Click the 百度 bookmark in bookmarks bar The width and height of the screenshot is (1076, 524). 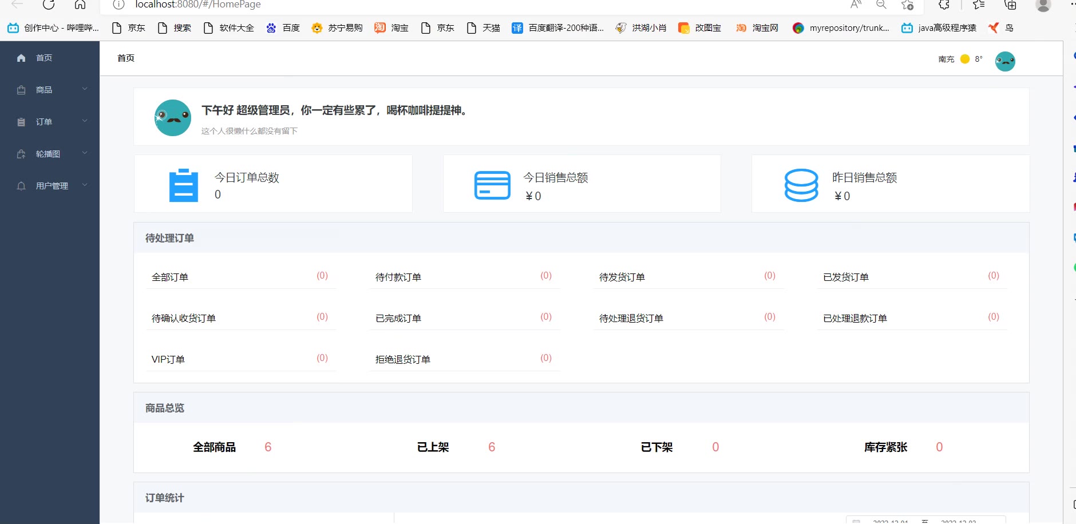coord(283,28)
